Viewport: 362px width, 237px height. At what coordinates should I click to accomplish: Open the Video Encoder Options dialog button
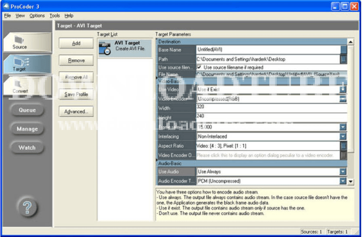coord(343,155)
